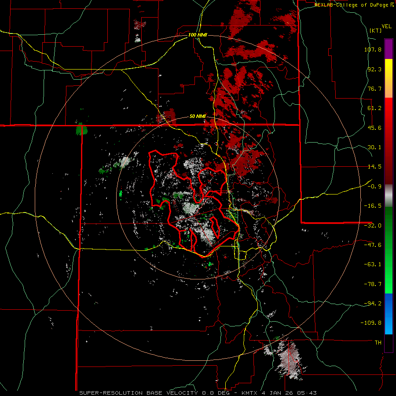Pick the gray near-zero segment of the color bar
The width and height of the screenshot is (396, 396).
point(389,196)
